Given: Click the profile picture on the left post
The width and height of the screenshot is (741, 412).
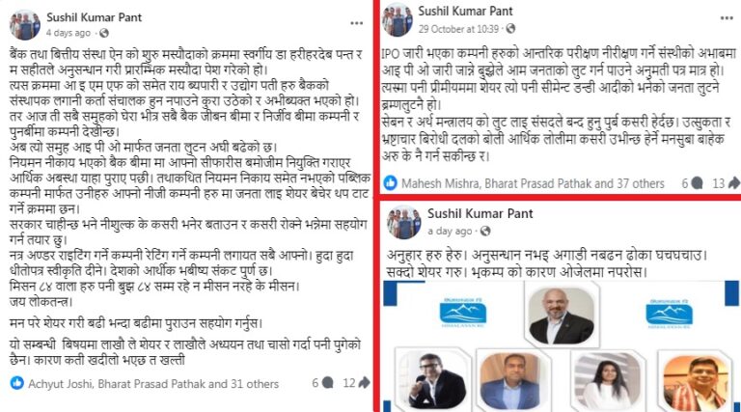Looking at the screenshot, I should [25, 24].
